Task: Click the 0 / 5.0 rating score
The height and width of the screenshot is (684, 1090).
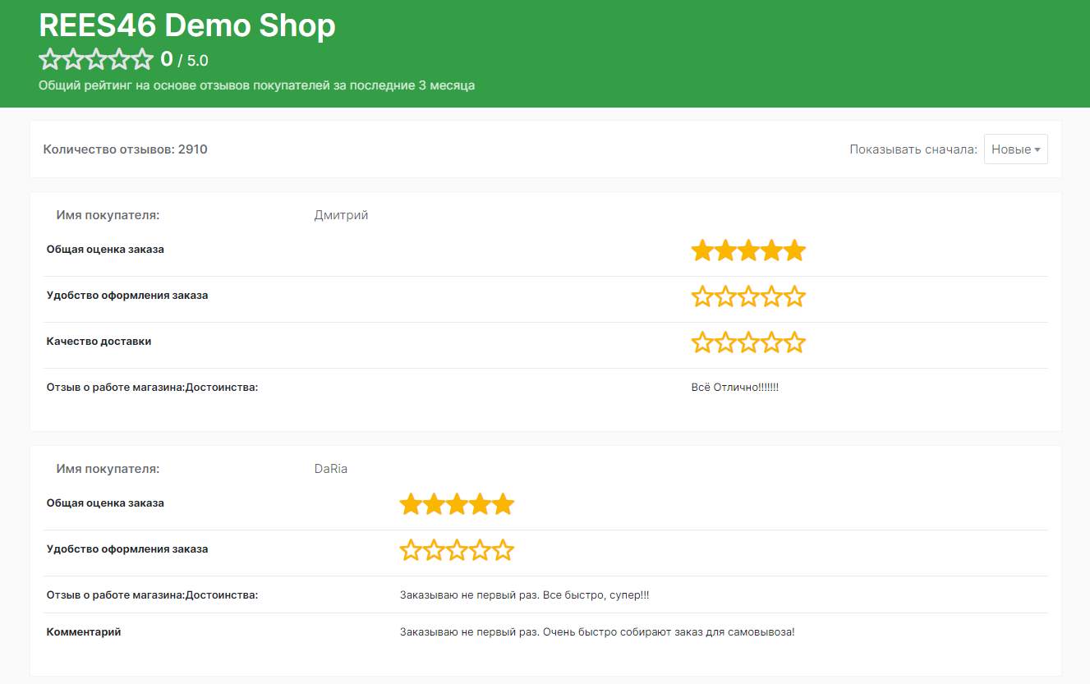Action: pyautogui.click(x=184, y=60)
